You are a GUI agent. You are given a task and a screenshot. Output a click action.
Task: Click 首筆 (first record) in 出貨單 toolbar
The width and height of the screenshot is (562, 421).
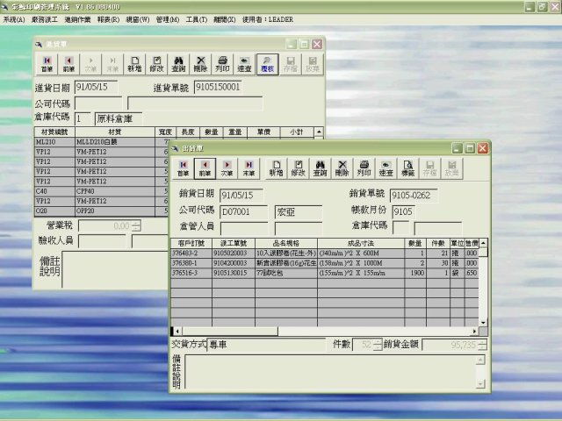coord(183,167)
